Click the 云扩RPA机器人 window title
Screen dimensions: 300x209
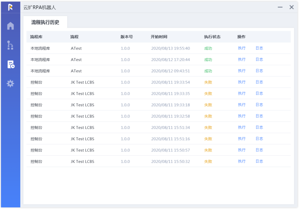pos(40,7)
